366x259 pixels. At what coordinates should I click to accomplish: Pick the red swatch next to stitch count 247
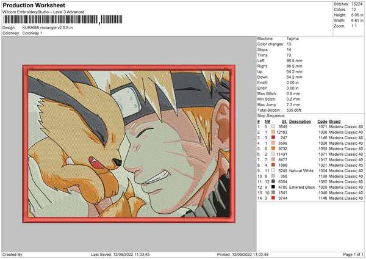(x=273, y=137)
